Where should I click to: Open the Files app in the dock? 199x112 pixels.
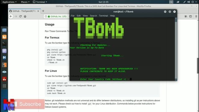pos(4,30)
